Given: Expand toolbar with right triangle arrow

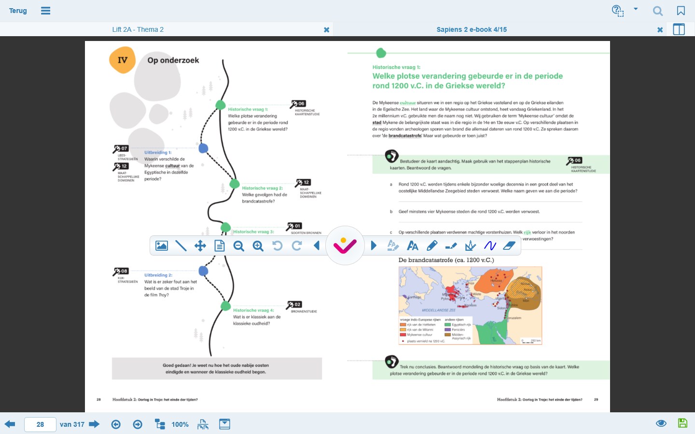Looking at the screenshot, I should coord(374,246).
